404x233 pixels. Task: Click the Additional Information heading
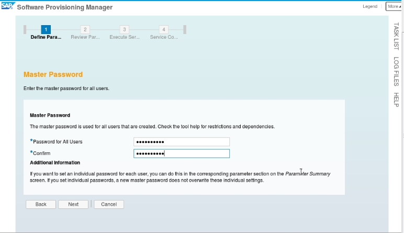[55, 163]
